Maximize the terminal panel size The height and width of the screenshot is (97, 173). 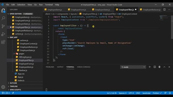(x=164, y=67)
